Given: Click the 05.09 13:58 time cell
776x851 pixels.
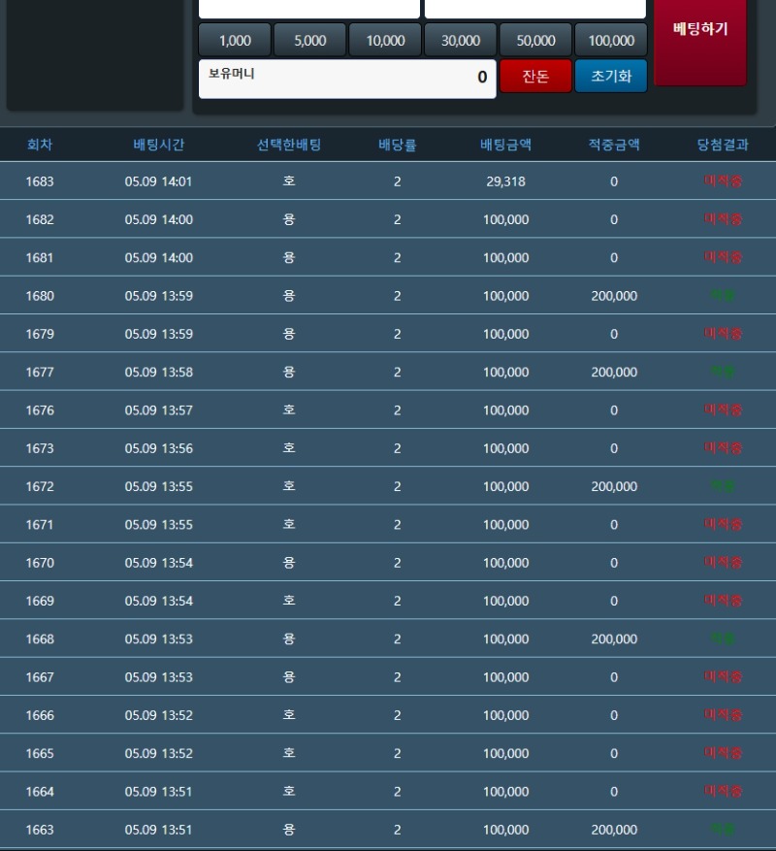Looking at the screenshot, I should [158, 372].
